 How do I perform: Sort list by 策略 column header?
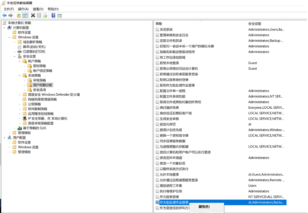pos(192,24)
